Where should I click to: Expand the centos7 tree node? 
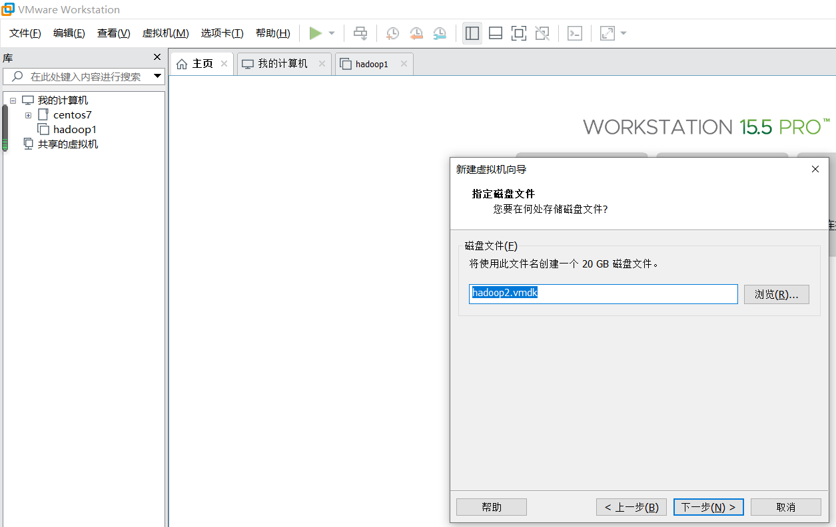click(x=28, y=115)
